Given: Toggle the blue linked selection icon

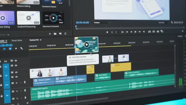Looking at the screenshot, I should coord(10,49).
